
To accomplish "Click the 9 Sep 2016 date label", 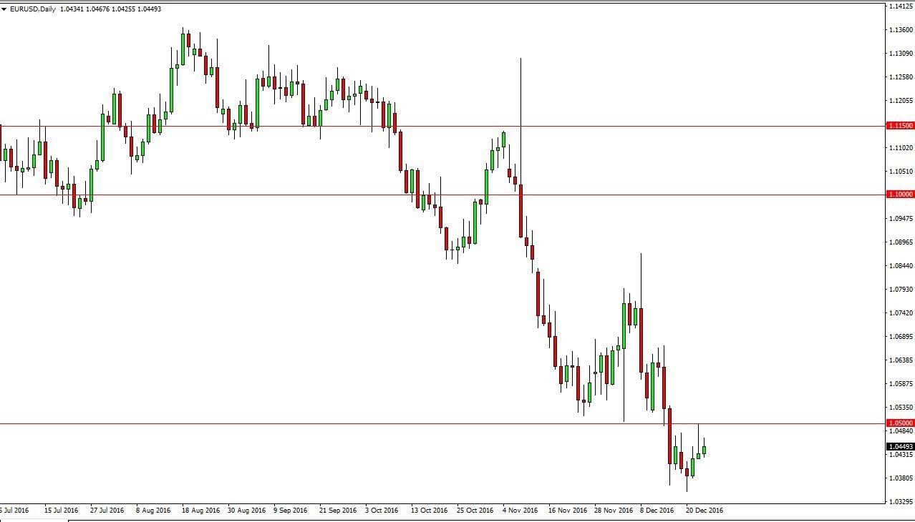I will pyautogui.click(x=291, y=511).
